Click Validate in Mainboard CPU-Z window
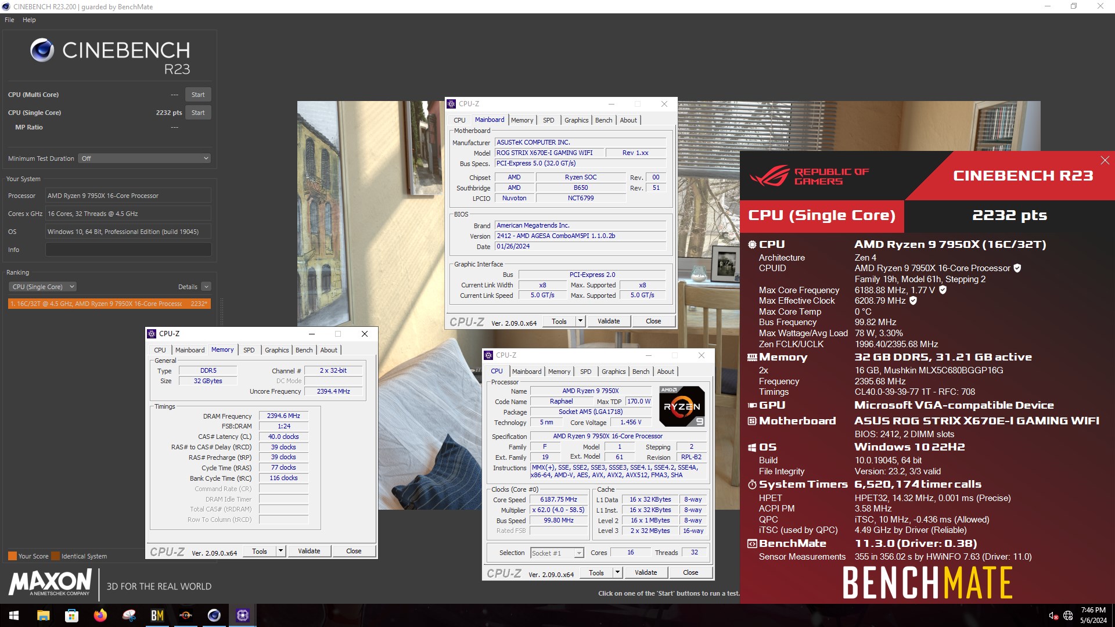The height and width of the screenshot is (627, 1115). tap(609, 321)
